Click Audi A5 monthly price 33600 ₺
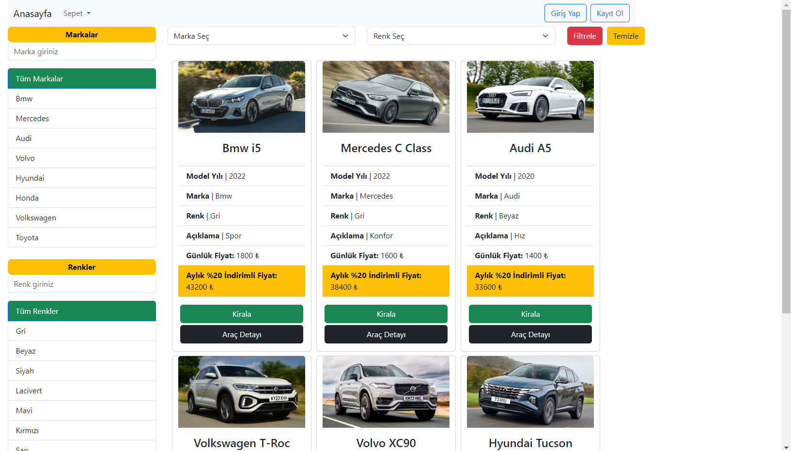This screenshot has height=451, width=791. (530, 281)
